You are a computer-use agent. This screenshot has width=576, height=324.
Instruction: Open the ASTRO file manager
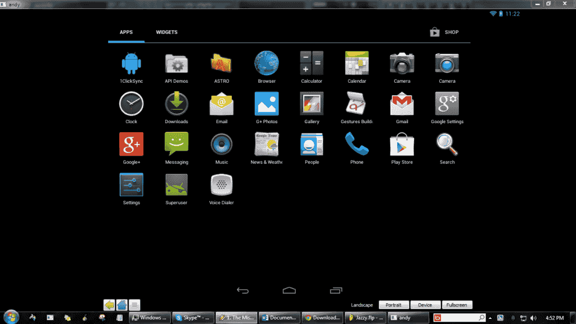[221, 64]
